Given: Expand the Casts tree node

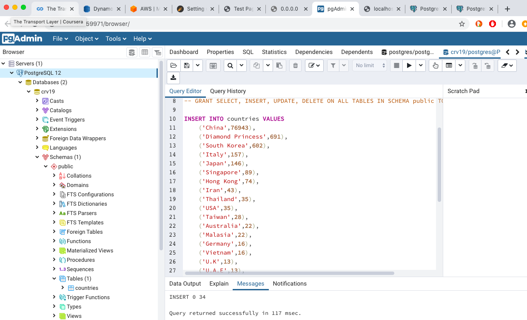Looking at the screenshot, I should [x=37, y=101].
